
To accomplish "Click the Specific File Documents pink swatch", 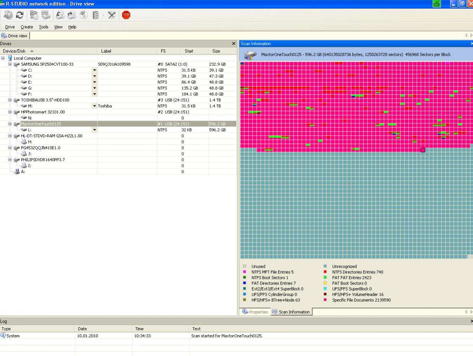I will (x=325, y=300).
